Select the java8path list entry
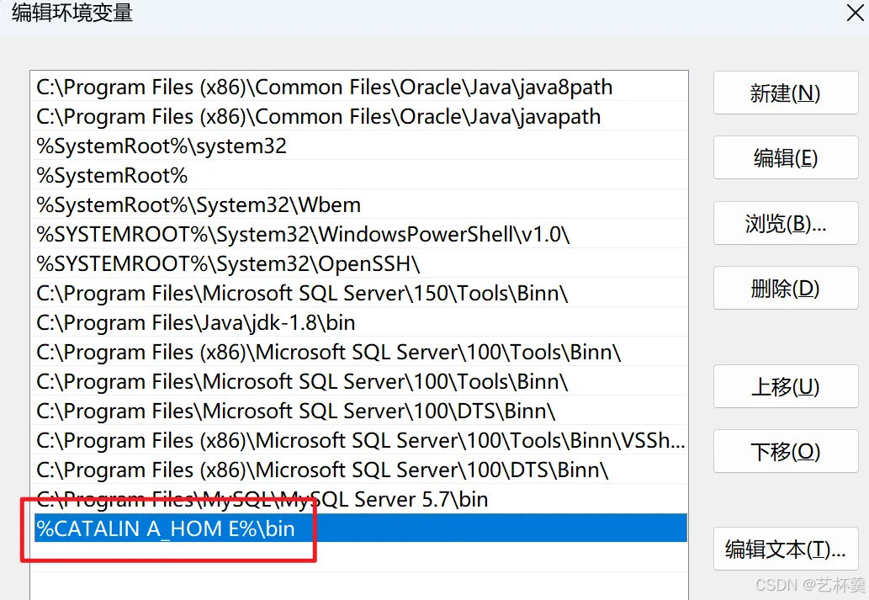The height and width of the screenshot is (600, 869). point(359,87)
